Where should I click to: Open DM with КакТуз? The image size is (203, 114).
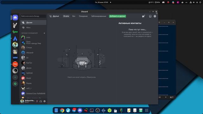(33, 63)
